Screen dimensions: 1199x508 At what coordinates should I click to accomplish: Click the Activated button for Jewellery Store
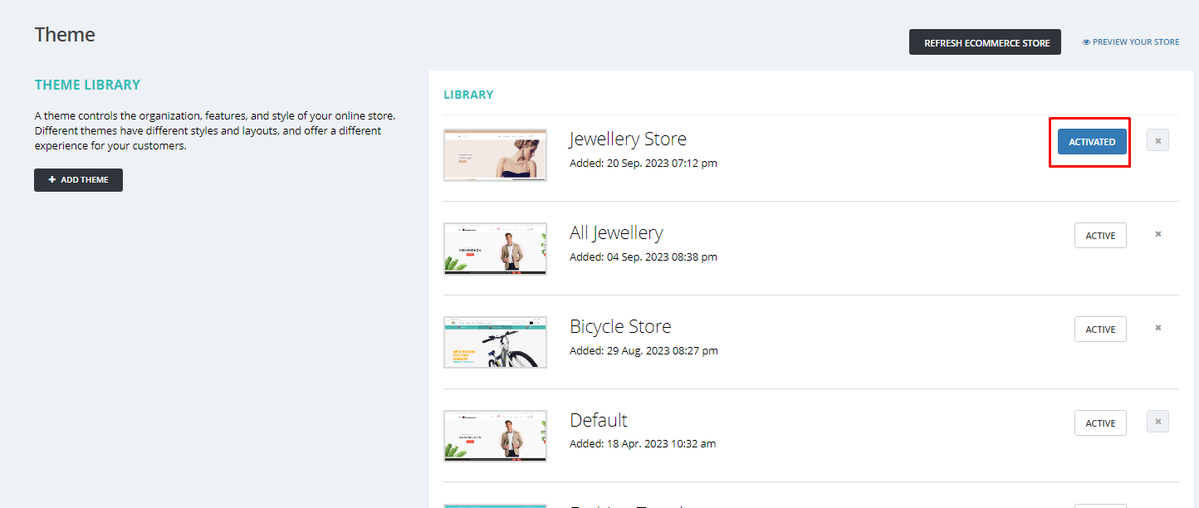(1091, 142)
